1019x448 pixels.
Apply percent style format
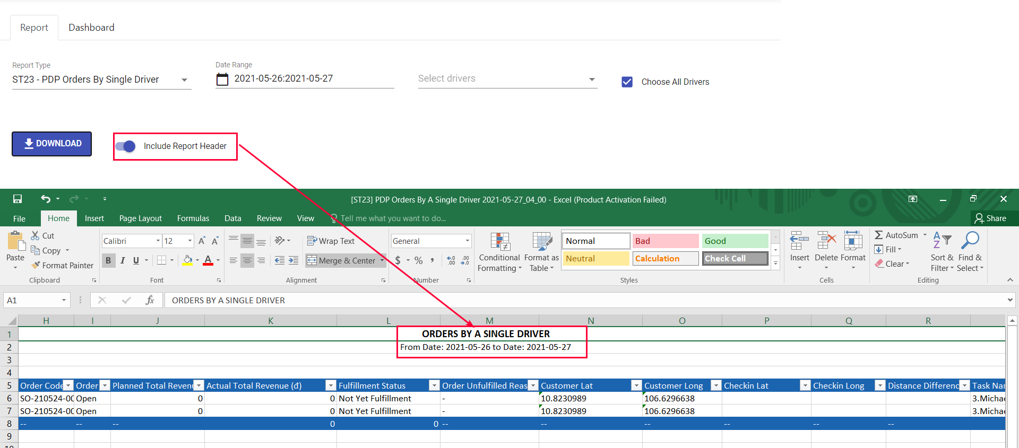419,260
